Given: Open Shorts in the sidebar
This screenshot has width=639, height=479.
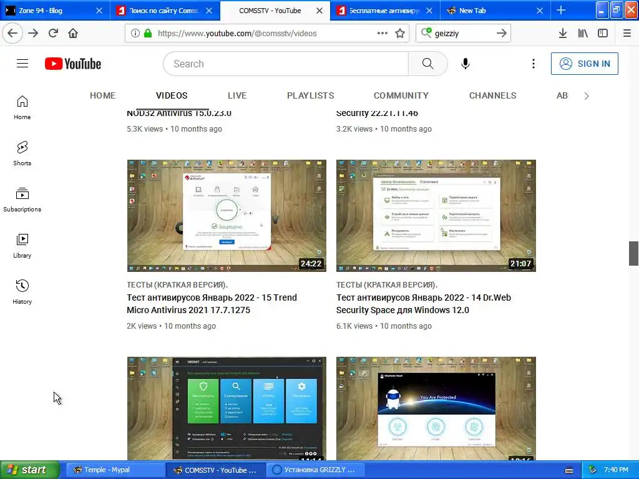Looking at the screenshot, I should pyautogui.click(x=22, y=153).
